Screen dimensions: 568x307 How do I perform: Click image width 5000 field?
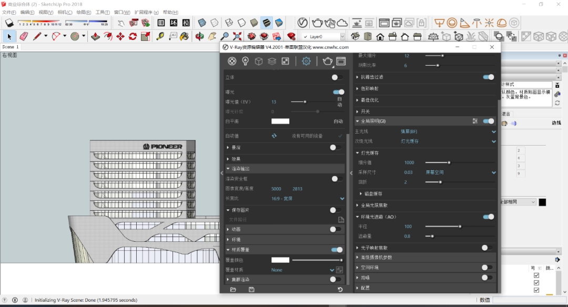pos(277,189)
